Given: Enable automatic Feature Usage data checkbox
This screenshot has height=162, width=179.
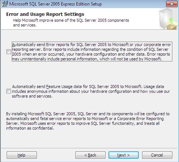Looking at the screenshot, I should [x=8, y=91].
